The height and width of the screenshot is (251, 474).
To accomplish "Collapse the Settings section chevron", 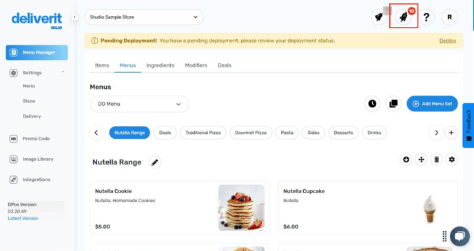I will [63, 72].
